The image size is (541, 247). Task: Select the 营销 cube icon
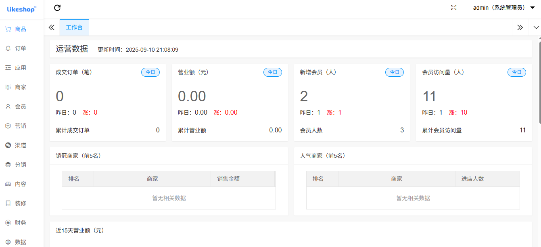(x=8, y=126)
